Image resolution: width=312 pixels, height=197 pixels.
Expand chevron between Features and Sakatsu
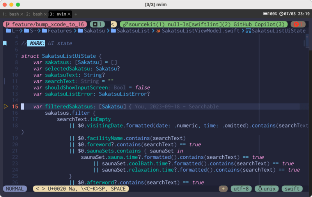(75, 31)
